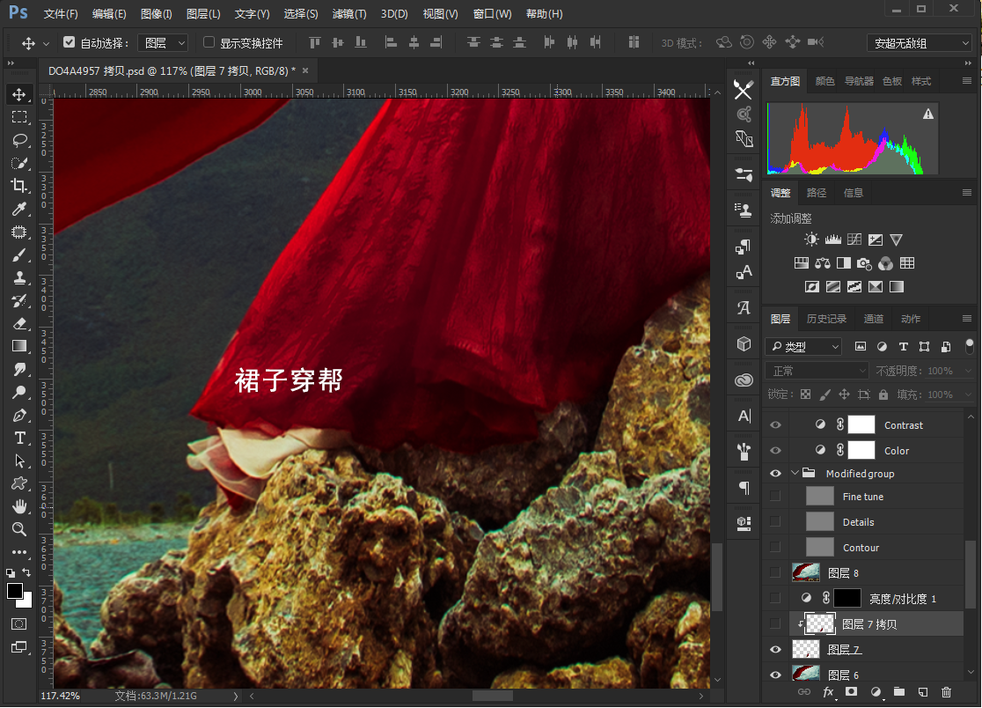Select the Lasso tool
The height and width of the screenshot is (708, 982).
18,140
